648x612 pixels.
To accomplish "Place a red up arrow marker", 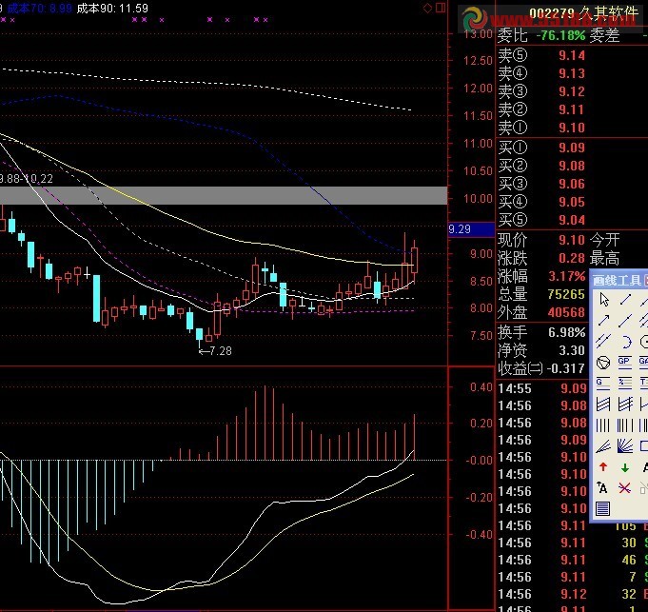I will coord(603,467).
